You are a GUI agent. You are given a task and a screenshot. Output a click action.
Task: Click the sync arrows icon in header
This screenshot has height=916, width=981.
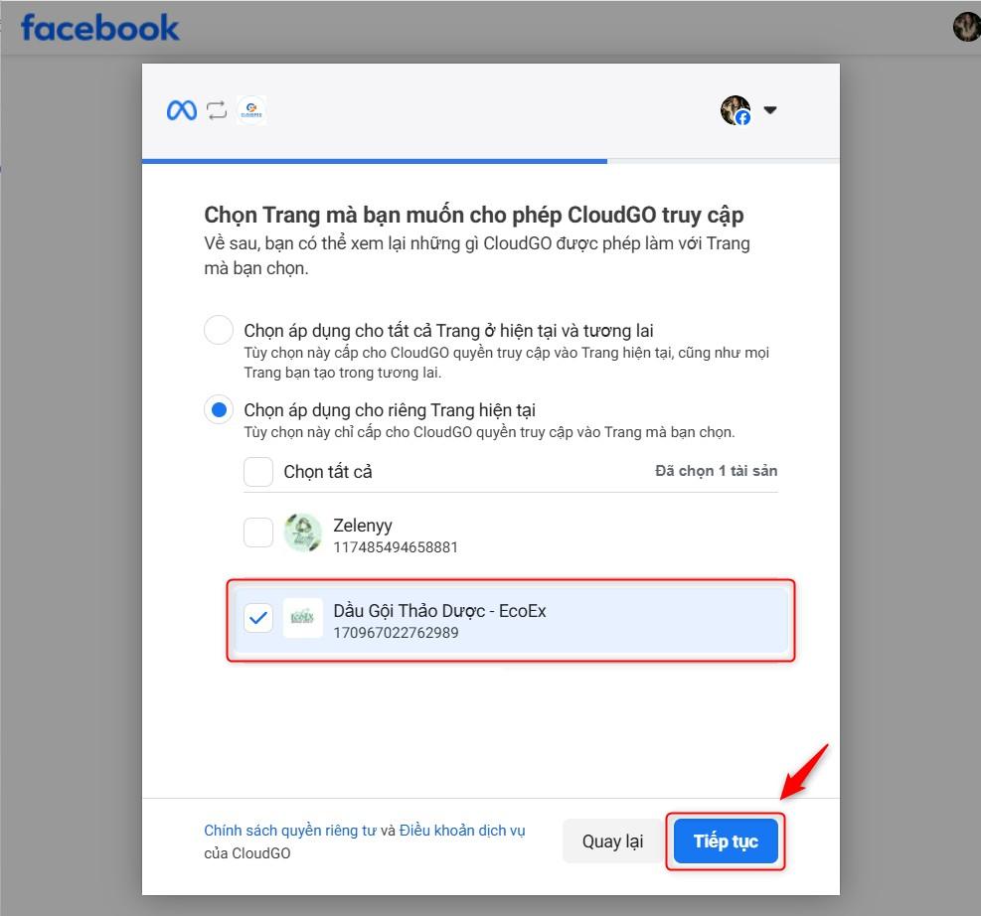(217, 110)
